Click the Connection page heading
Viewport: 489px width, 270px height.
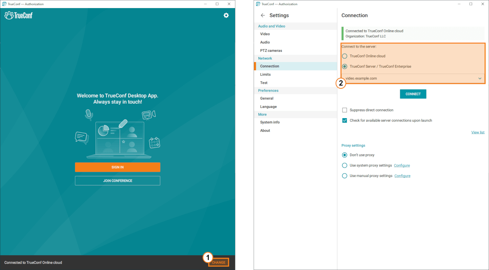(x=355, y=16)
